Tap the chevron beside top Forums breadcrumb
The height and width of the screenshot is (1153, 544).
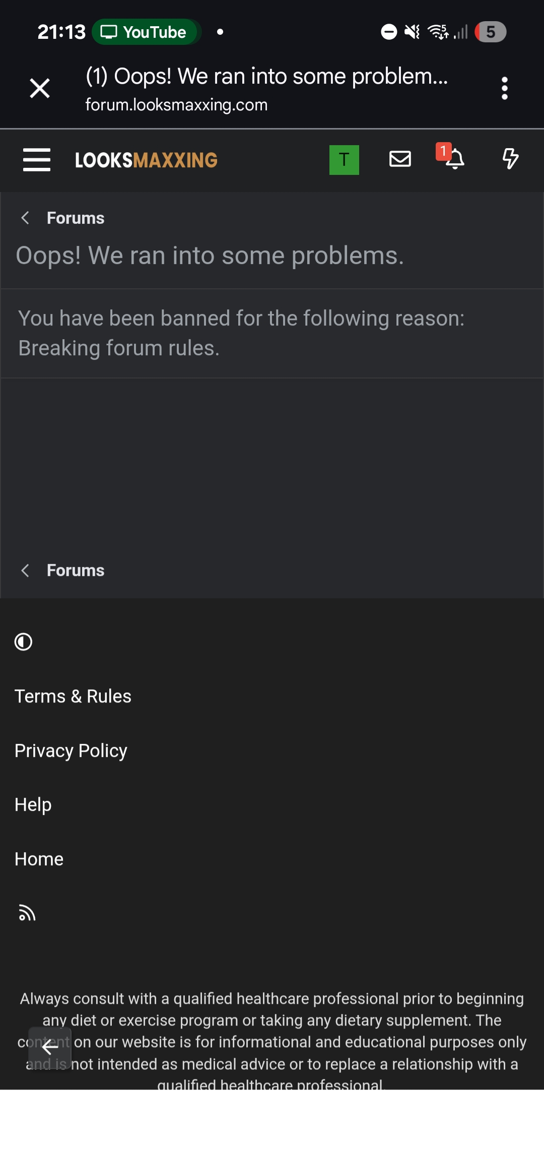point(25,218)
